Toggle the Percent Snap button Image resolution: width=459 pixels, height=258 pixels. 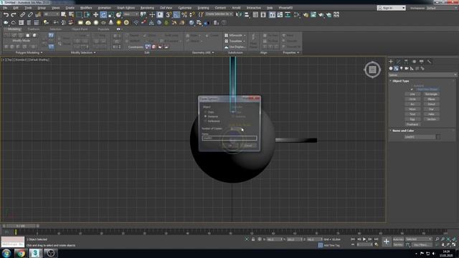click(x=184, y=14)
